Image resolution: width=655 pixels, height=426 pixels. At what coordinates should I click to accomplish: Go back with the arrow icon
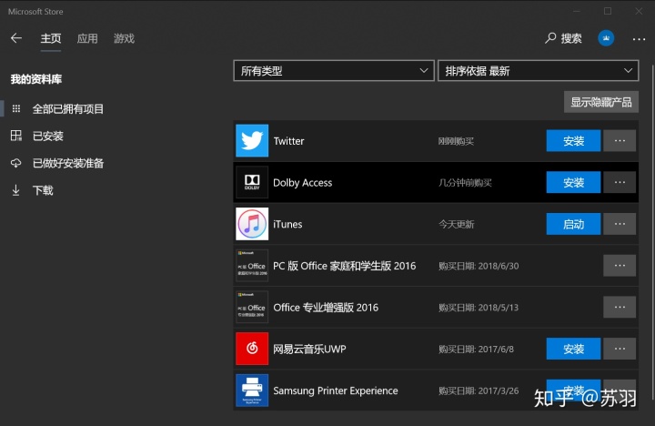pos(16,38)
